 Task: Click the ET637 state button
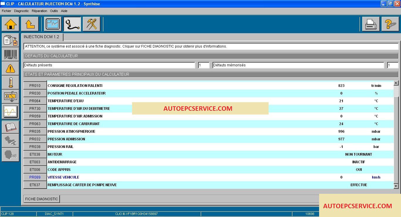click(35, 185)
